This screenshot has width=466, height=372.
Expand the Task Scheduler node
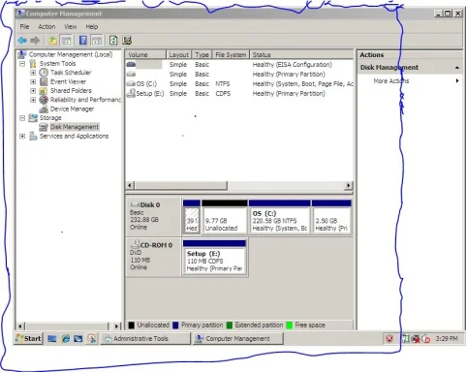pos(33,73)
